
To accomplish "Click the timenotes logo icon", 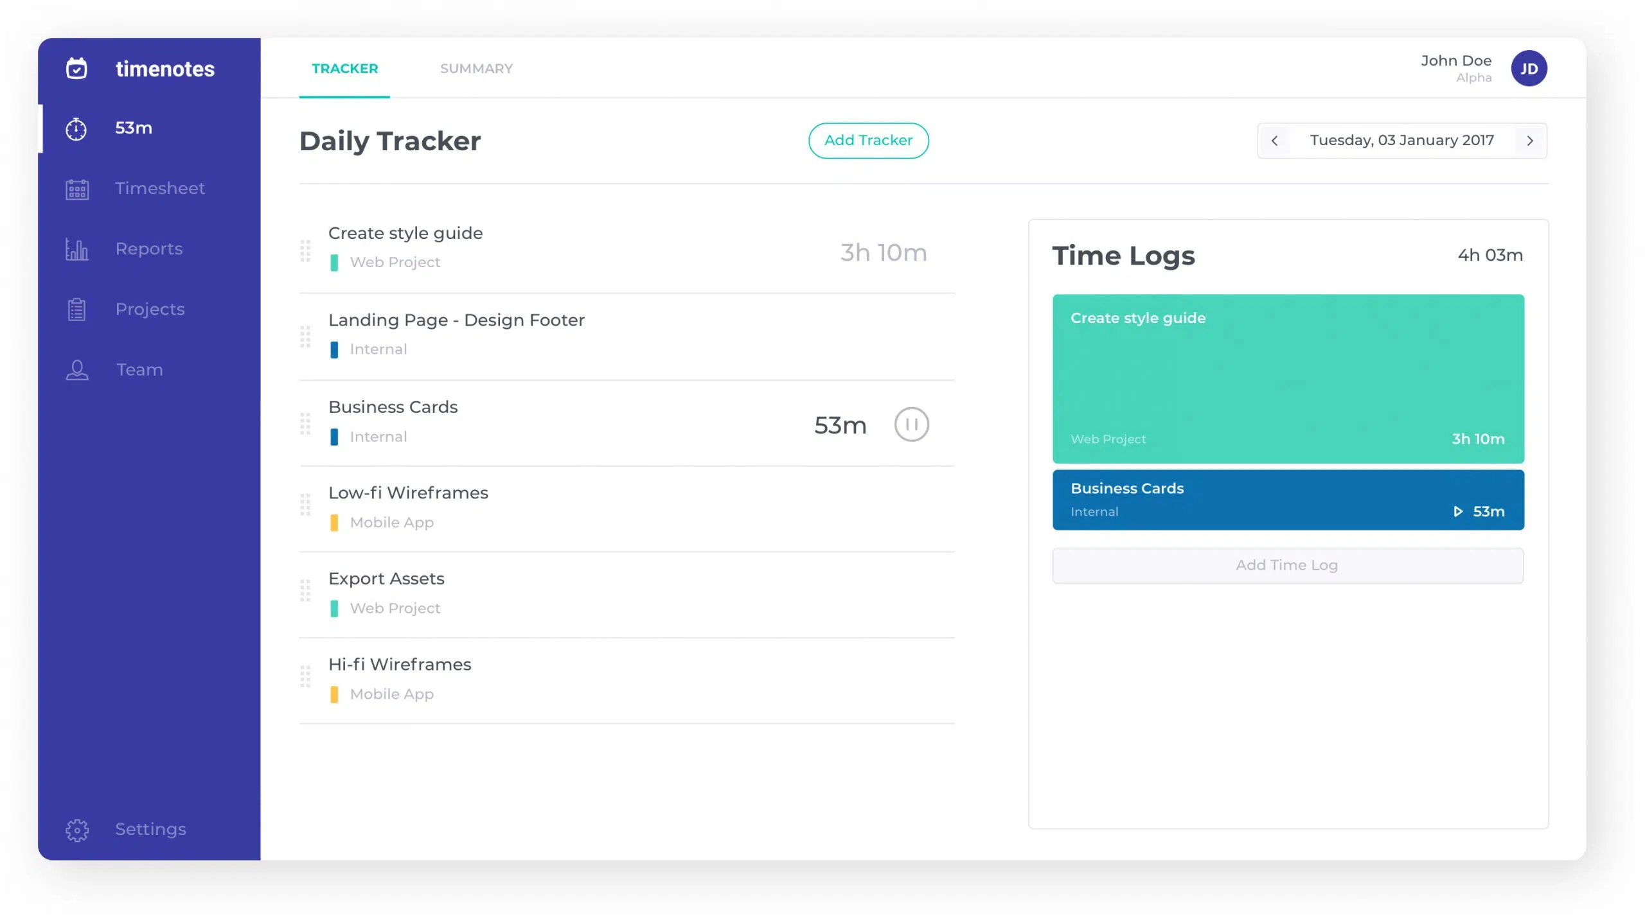I will [76, 68].
